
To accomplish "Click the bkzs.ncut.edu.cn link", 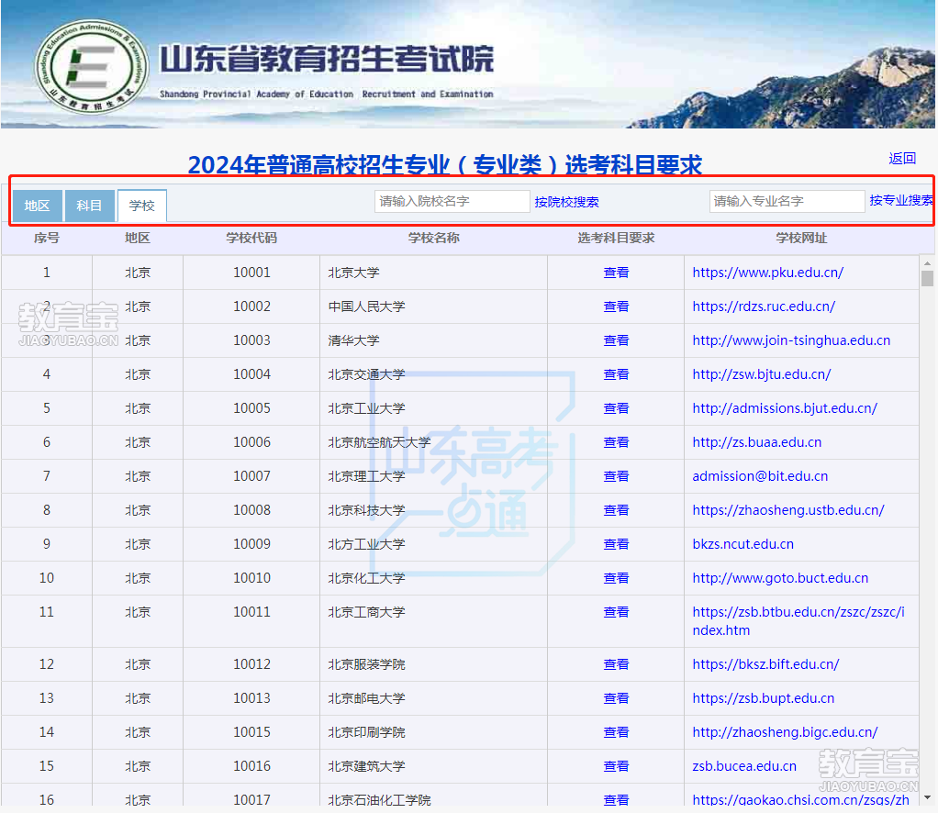I will 743,544.
